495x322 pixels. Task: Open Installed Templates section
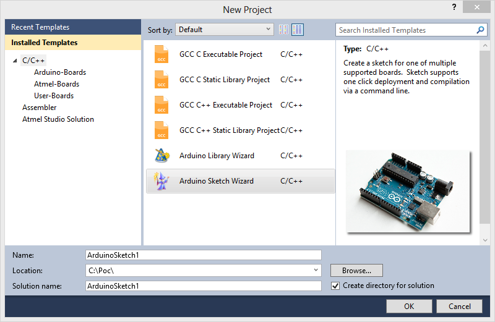pyautogui.click(x=73, y=43)
